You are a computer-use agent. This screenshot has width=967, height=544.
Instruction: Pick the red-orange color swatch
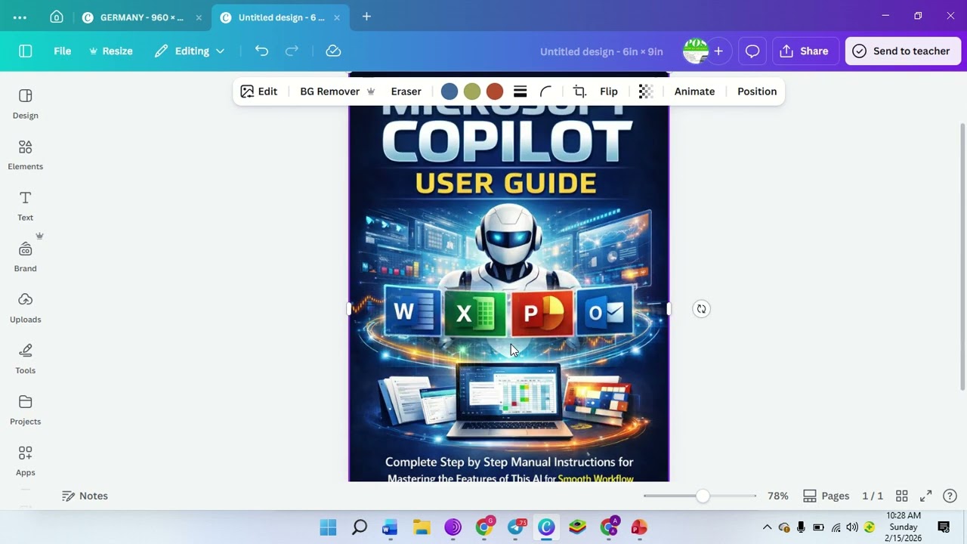click(x=495, y=91)
